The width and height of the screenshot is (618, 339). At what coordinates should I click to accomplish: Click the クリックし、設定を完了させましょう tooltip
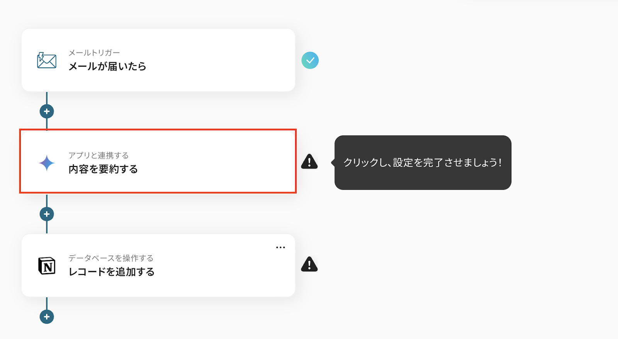coord(423,162)
